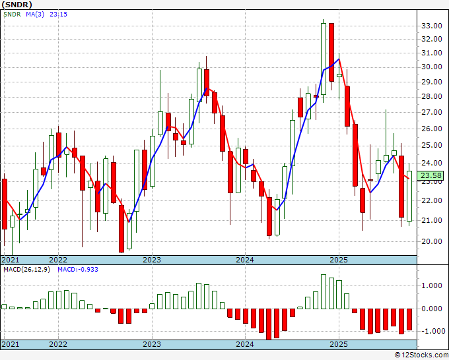
Task: Click the 24.00 price axis label
Action: click(432, 163)
